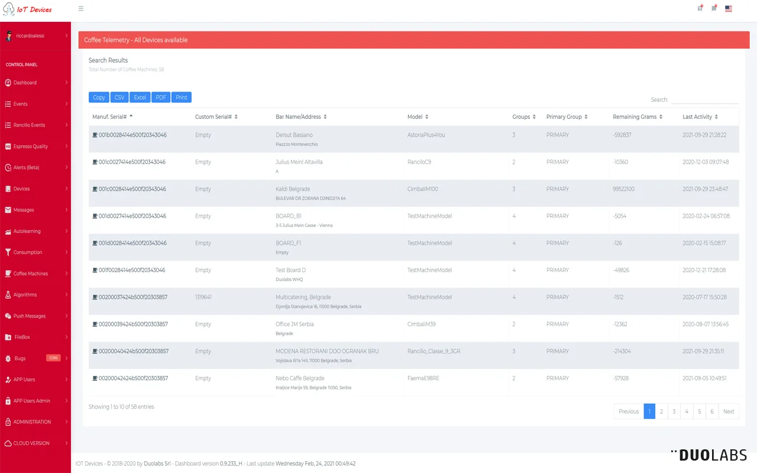Image resolution: width=757 pixels, height=473 pixels.
Task: Export table with the CSV button
Action: [x=119, y=98]
